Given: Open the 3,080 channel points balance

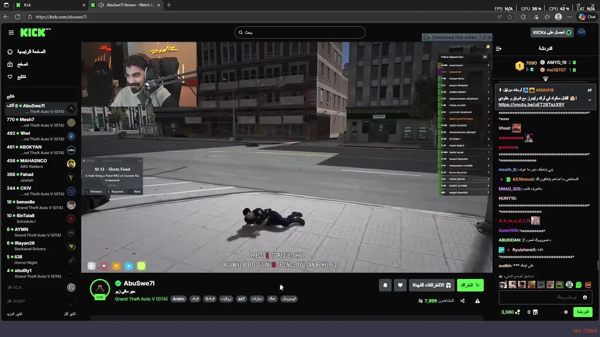Looking at the screenshot, I should [x=510, y=312].
